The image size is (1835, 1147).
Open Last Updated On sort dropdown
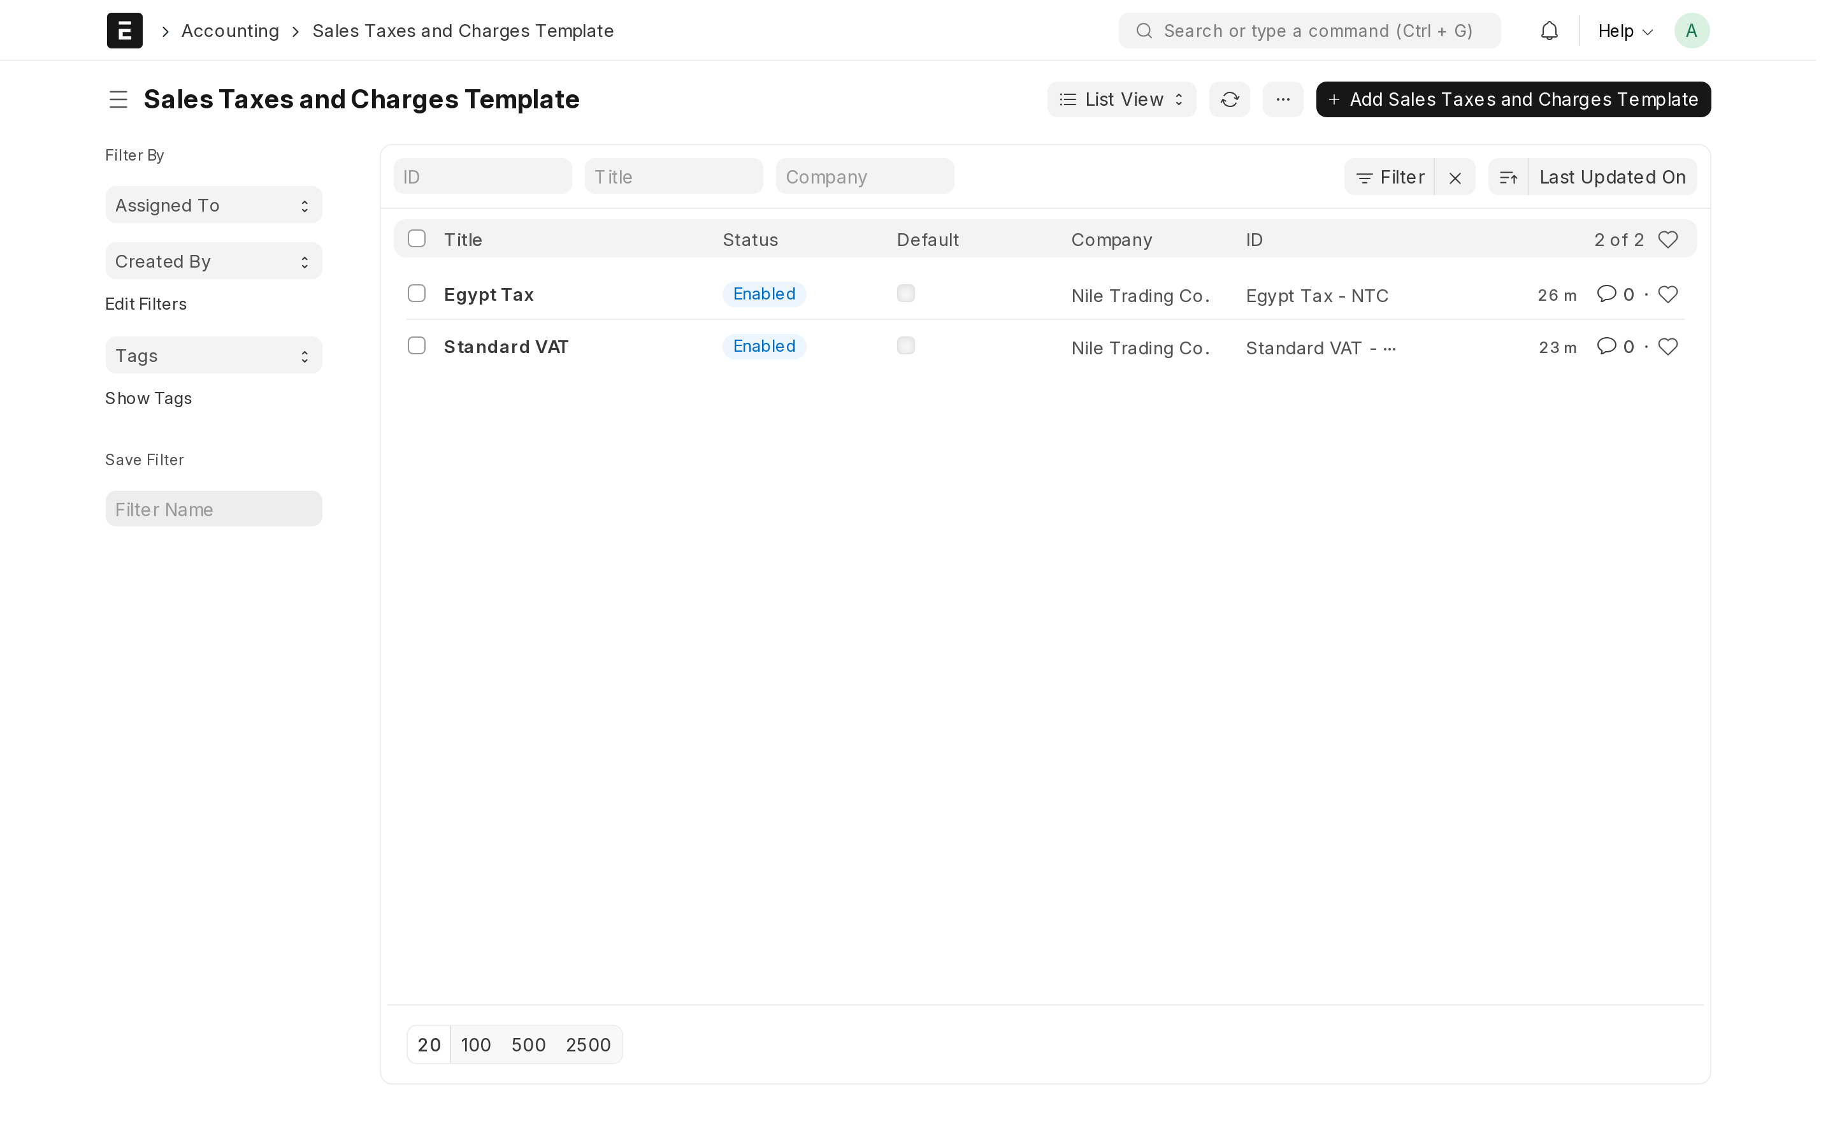(x=1612, y=178)
